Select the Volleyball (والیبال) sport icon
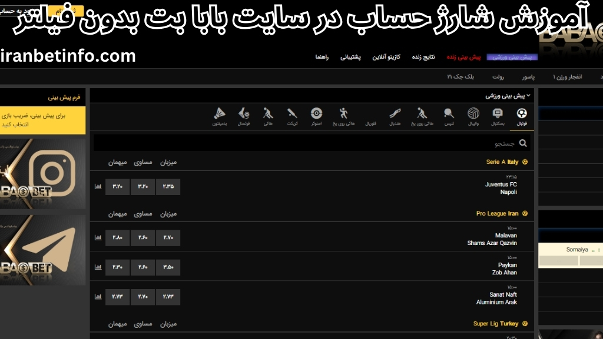This screenshot has height=339, width=603. 473,116
